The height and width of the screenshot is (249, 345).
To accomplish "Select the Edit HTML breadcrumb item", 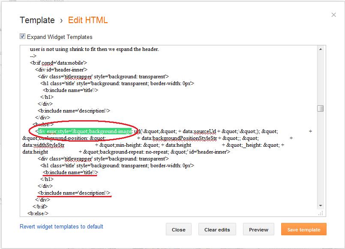I will coord(88,20).
